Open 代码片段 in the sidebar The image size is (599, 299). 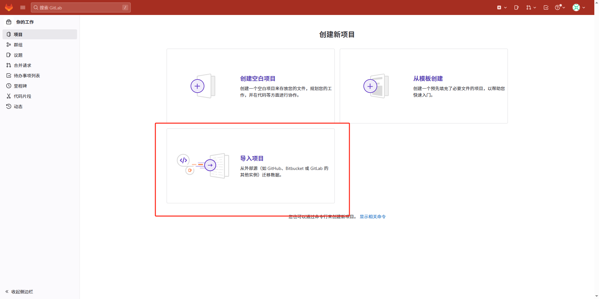40,96
